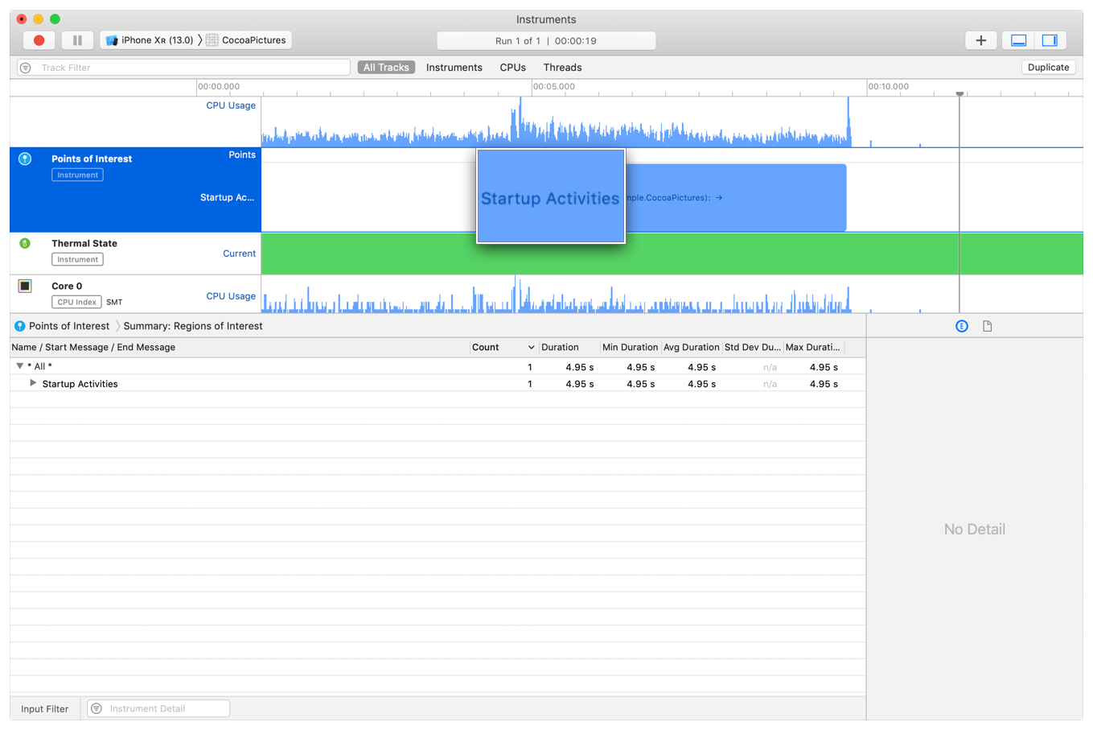Click the green Thermal State Current bar
This screenshot has height=730, width=1093.
click(672, 254)
